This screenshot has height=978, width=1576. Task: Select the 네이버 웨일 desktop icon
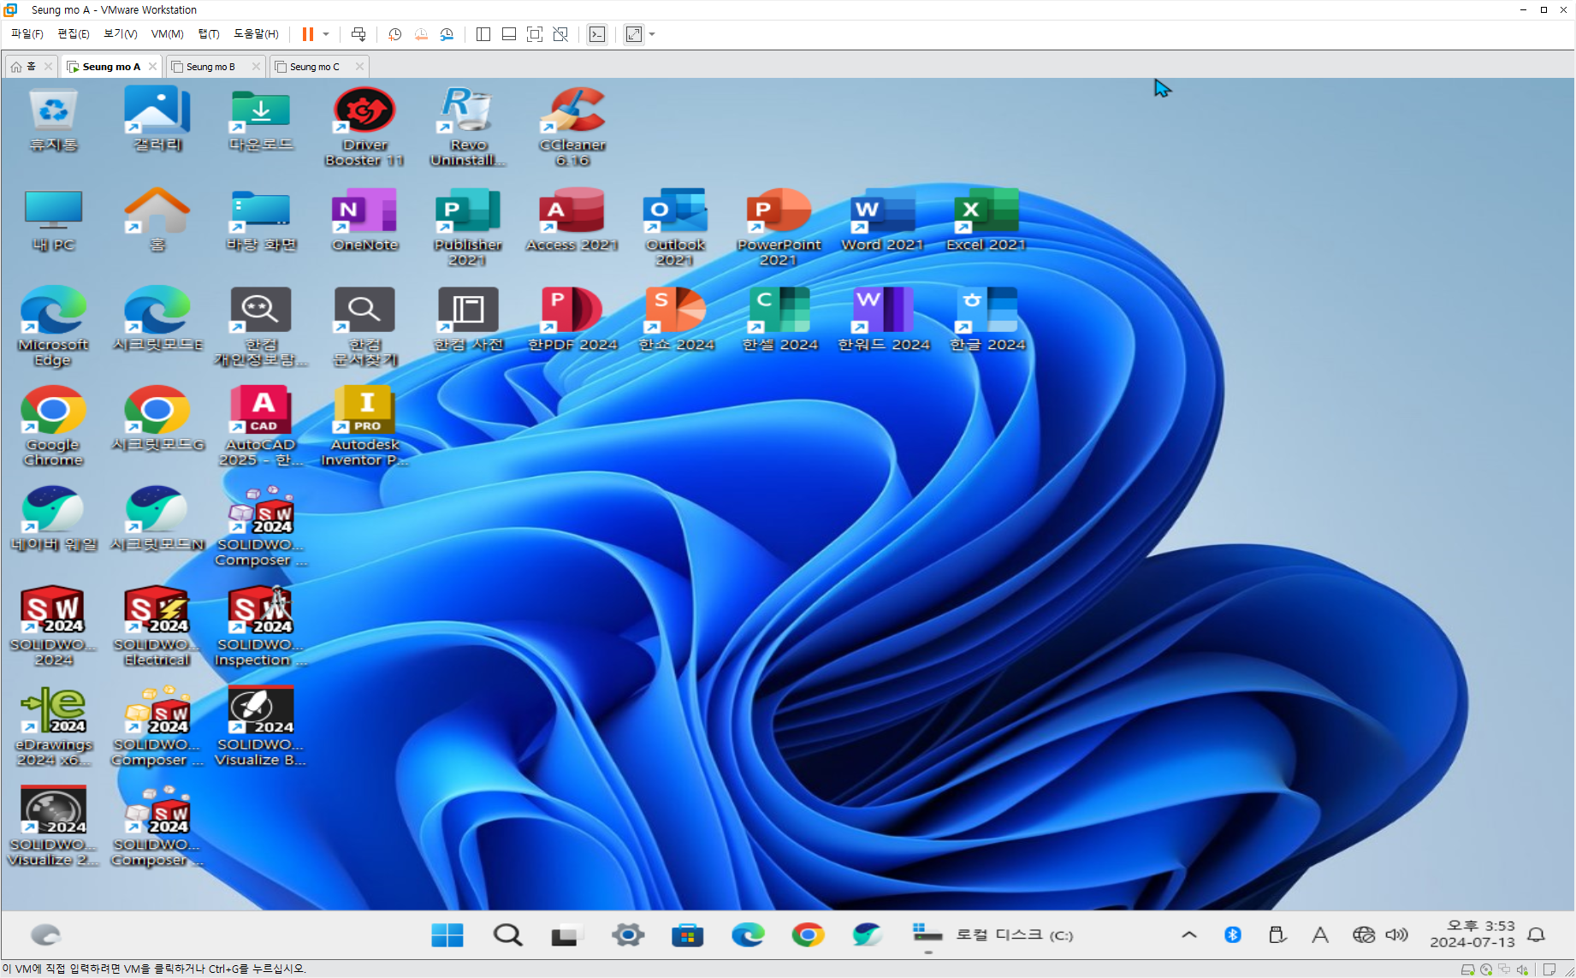[54, 519]
